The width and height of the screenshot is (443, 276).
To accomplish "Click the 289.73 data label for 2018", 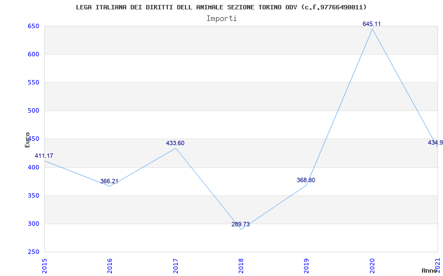I will [x=240, y=224].
